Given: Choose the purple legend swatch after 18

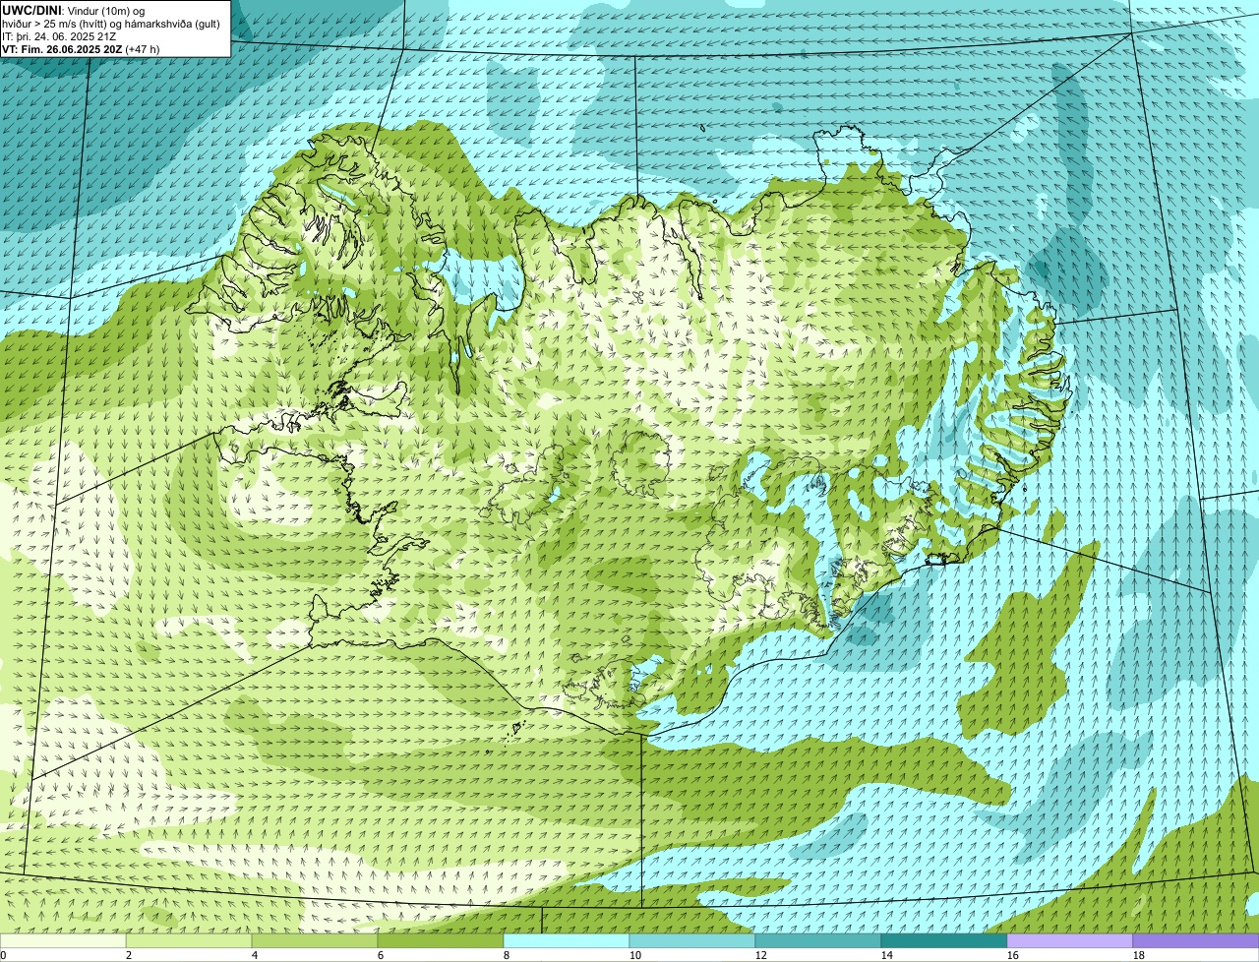Looking at the screenshot, I should (x=1196, y=941).
